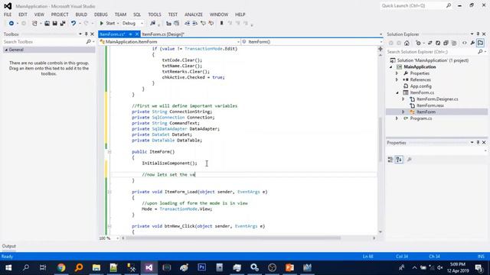Click the Open File toolbar icon
Screen dimensions: 490x275
[47, 24]
